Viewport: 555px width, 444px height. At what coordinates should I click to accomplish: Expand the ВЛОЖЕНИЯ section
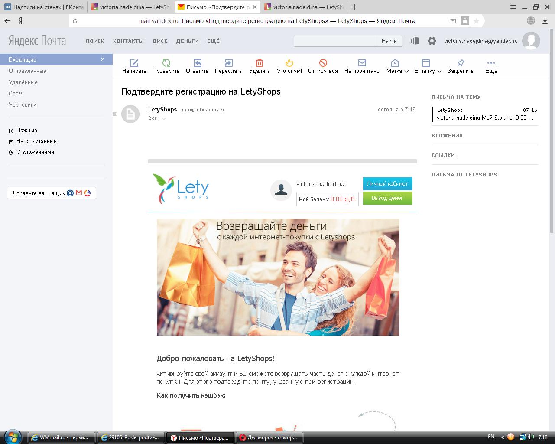[x=447, y=136]
